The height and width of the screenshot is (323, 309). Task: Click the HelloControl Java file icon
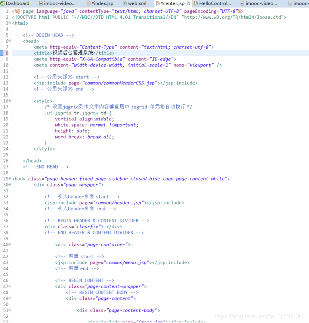196,3
